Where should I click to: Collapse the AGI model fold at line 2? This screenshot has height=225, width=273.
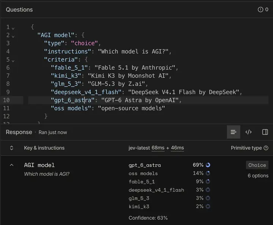13,36
